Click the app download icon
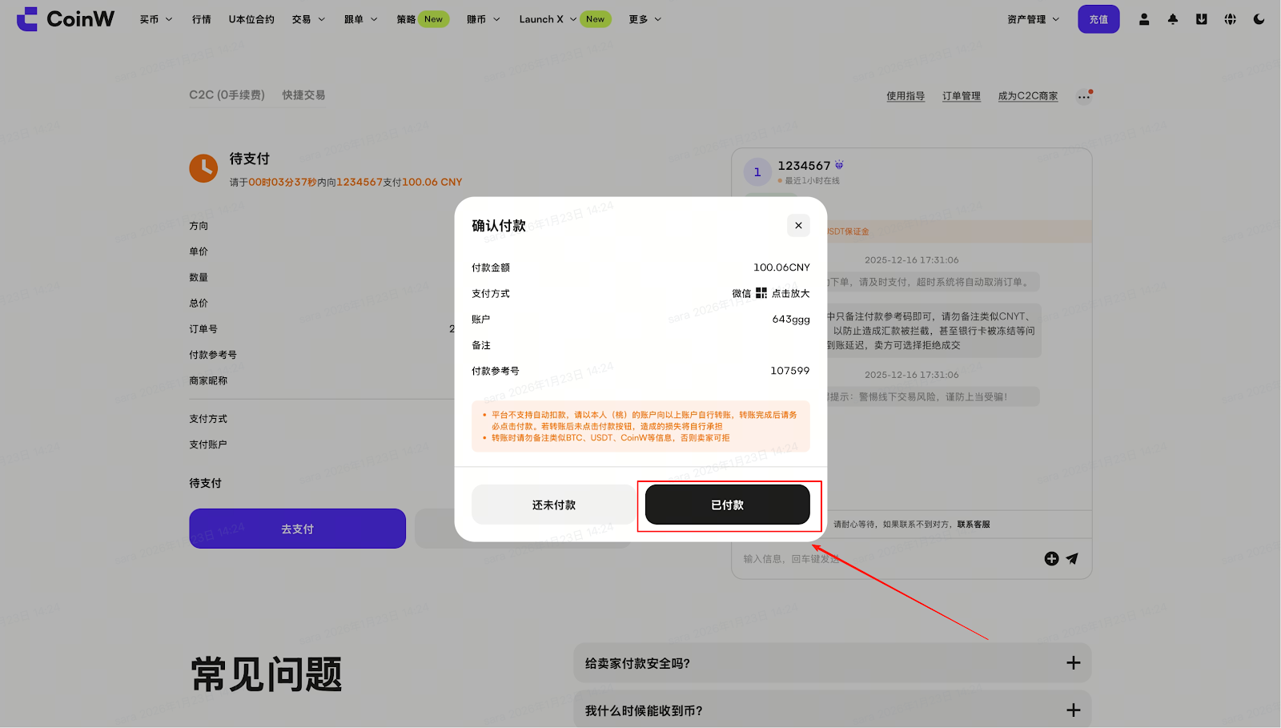The image size is (1281, 728). pos(1202,19)
